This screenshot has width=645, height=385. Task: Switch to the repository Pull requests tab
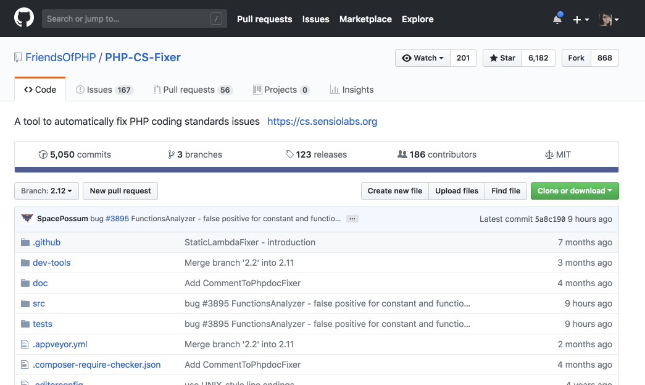point(193,90)
